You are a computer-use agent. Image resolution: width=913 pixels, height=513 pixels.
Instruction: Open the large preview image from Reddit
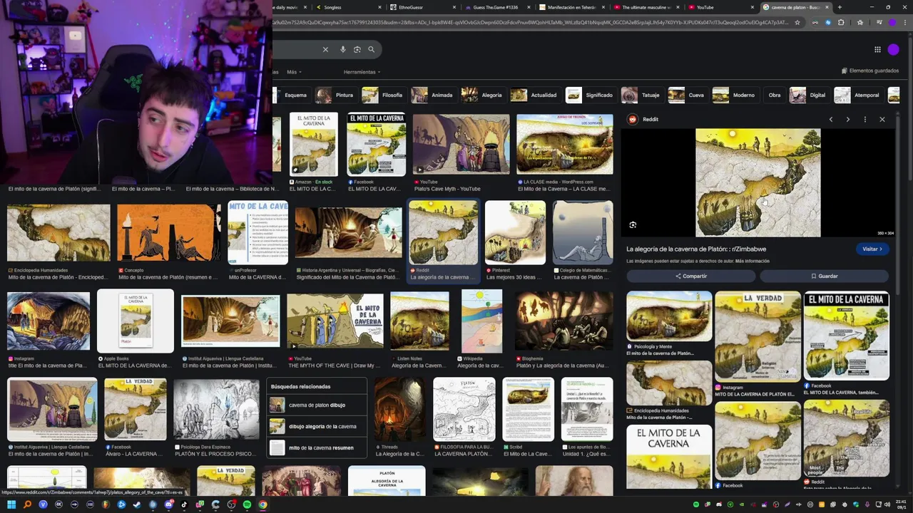click(x=758, y=182)
